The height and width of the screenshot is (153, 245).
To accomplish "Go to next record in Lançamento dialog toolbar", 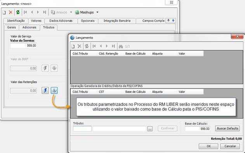I will click(x=107, y=46).
